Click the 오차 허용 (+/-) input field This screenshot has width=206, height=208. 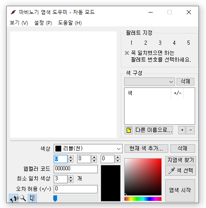click(76, 189)
